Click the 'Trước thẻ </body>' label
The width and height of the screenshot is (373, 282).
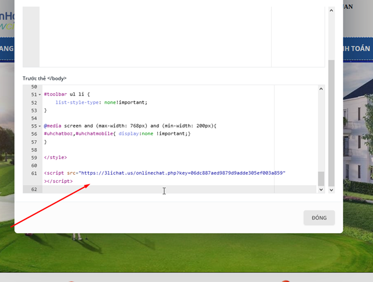click(x=44, y=78)
